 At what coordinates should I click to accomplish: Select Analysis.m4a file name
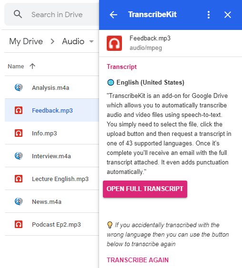point(50,88)
